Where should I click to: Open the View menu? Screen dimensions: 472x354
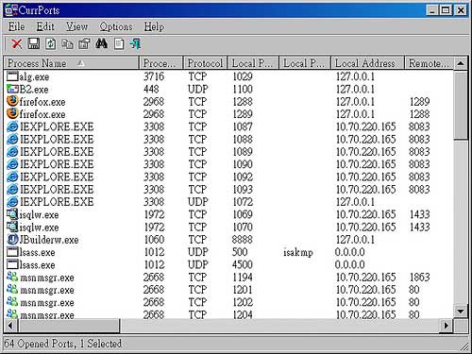point(76,26)
